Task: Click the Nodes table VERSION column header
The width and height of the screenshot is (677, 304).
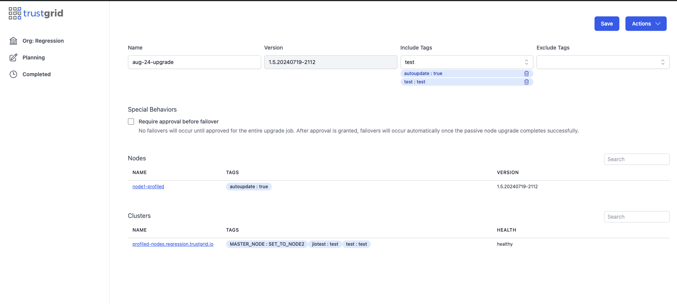Action: (x=508, y=173)
